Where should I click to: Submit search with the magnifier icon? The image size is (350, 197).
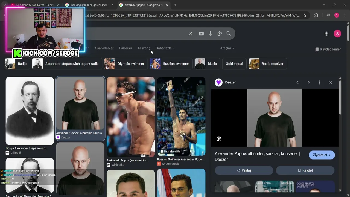[x=229, y=34]
